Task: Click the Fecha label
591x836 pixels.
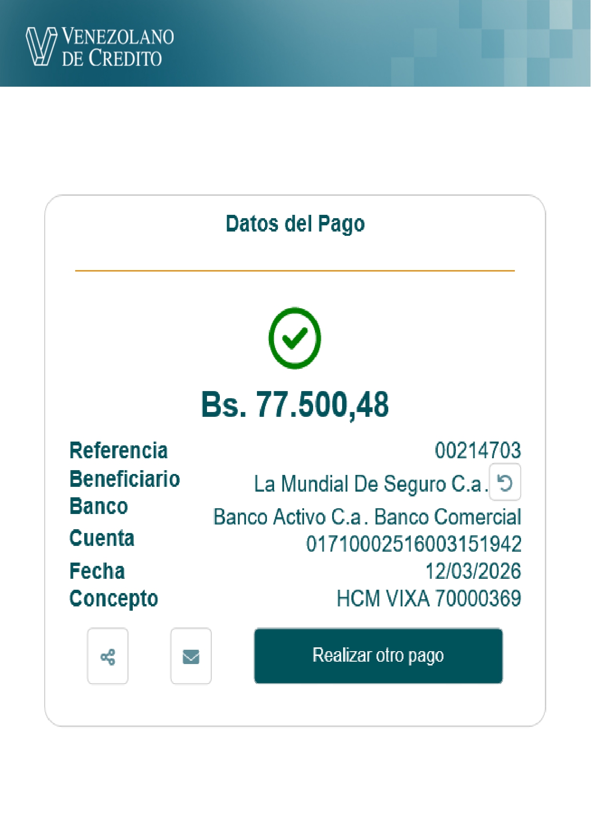Action: pyautogui.click(x=97, y=571)
